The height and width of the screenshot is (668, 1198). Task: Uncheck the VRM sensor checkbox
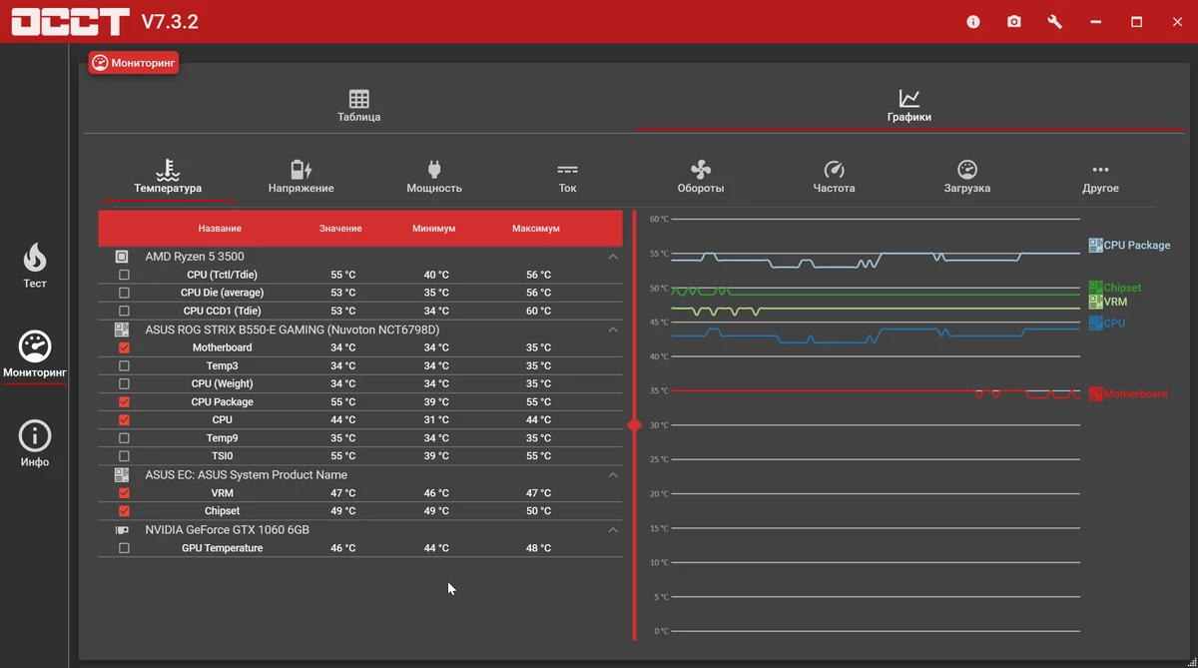pos(124,493)
